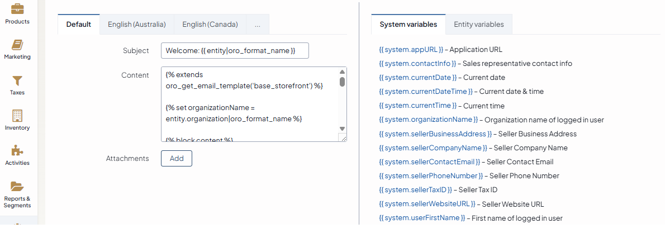This screenshot has height=233, width=665.
Task: Insert the system.sellerCompanyName variable
Action: tap(432, 148)
